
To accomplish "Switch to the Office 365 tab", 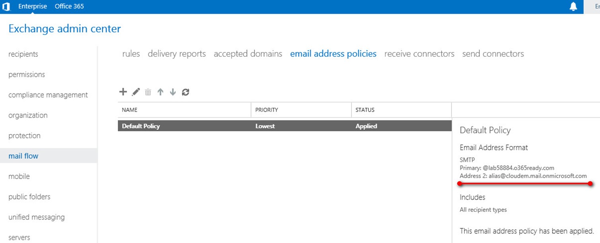I will click(69, 6).
